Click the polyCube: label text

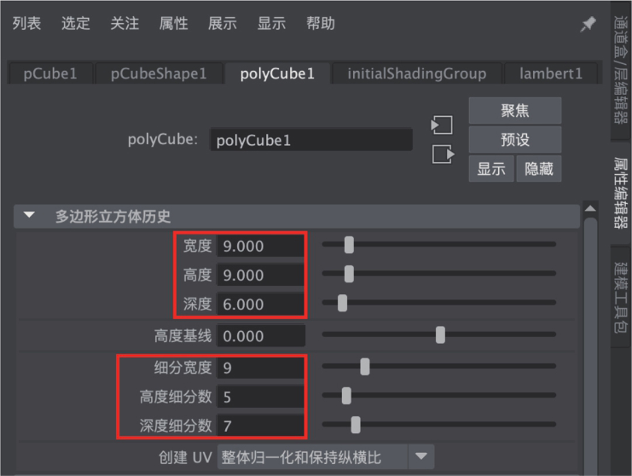pos(163,140)
